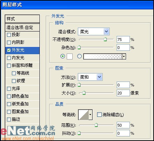This screenshot has height=141, width=154.
Task: Enable the 内发光 checkbox
Action: (9, 58)
